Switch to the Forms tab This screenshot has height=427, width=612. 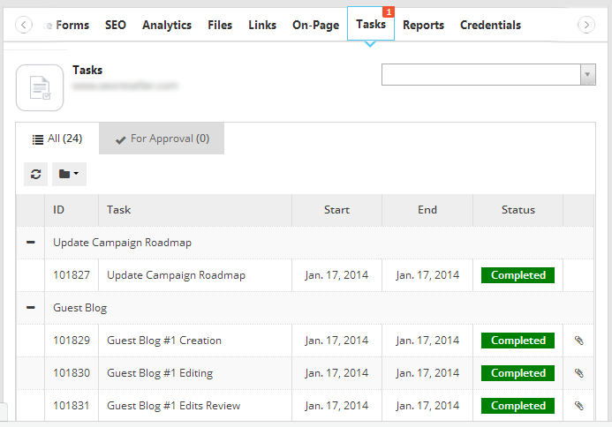click(x=72, y=25)
